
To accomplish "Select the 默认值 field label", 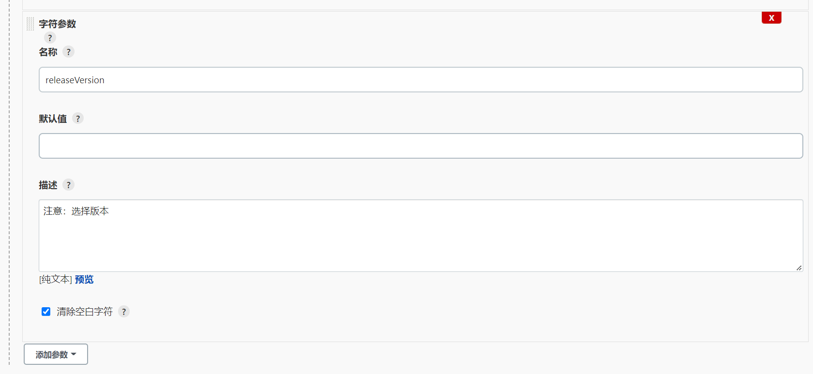I will [53, 119].
